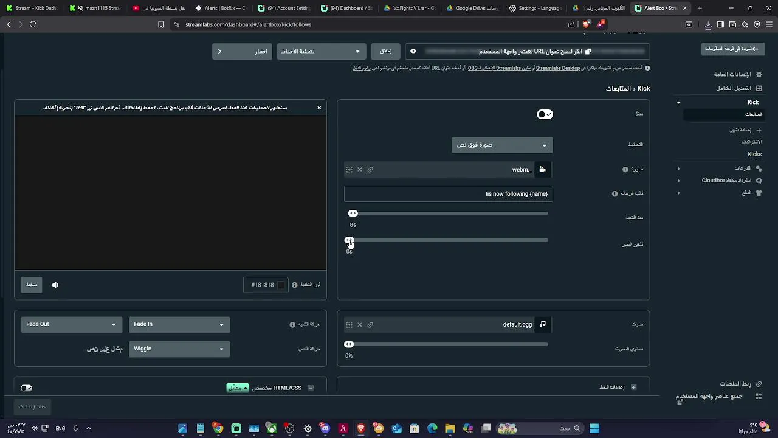This screenshot has width=778, height=438.
Task: Click link icon in default.ogg sound row
Action: (370, 325)
